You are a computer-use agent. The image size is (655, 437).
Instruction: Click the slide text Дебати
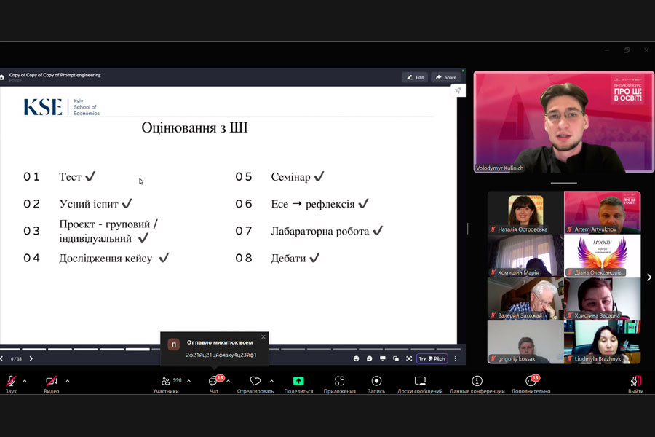click(x=288, y=259)
